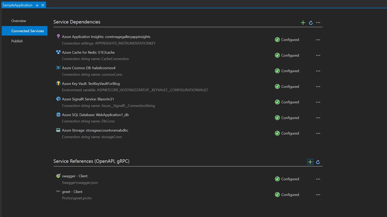This screenshot has width=387, height=217.
Task: Add a new service dependency with plus icon
Action: tap(303, 23)
